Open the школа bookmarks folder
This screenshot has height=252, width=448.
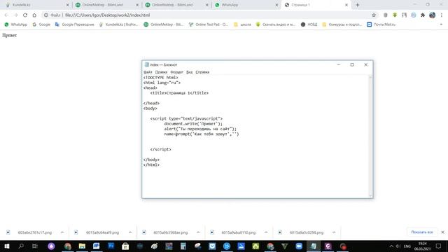(243, 24)
